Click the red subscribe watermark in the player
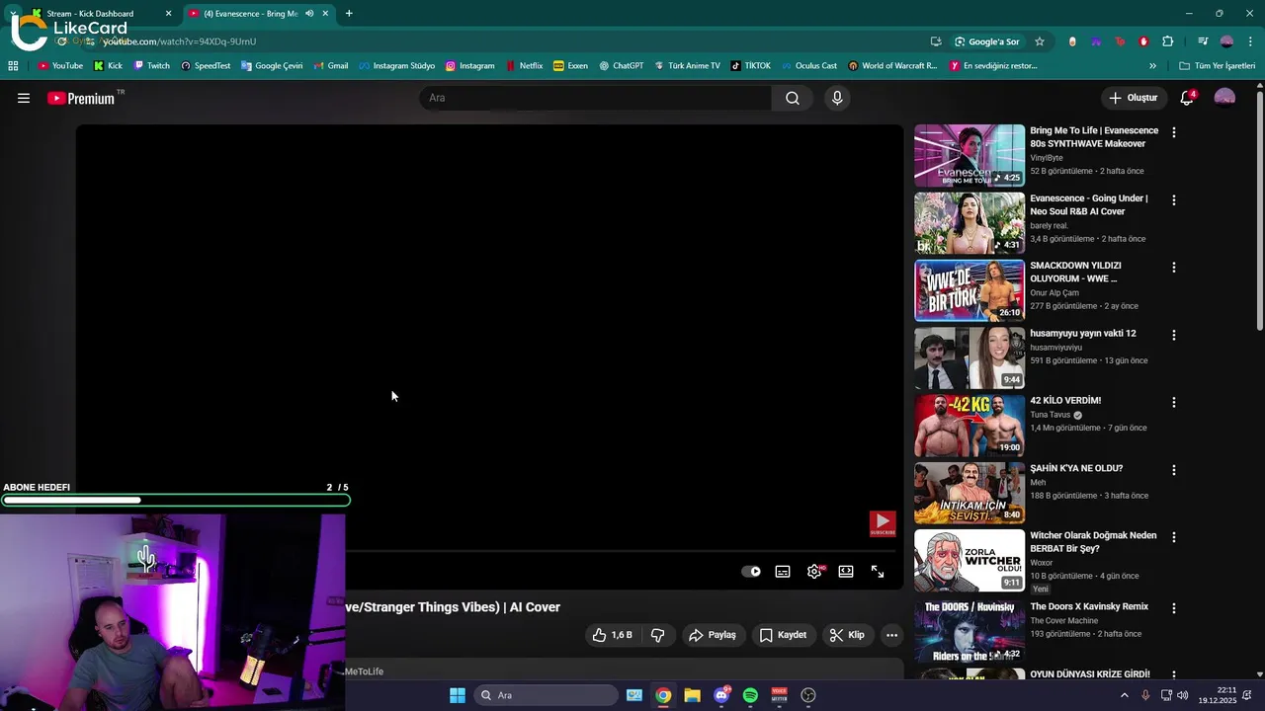The image size is (1265, 711). click(x=883, y=523)
